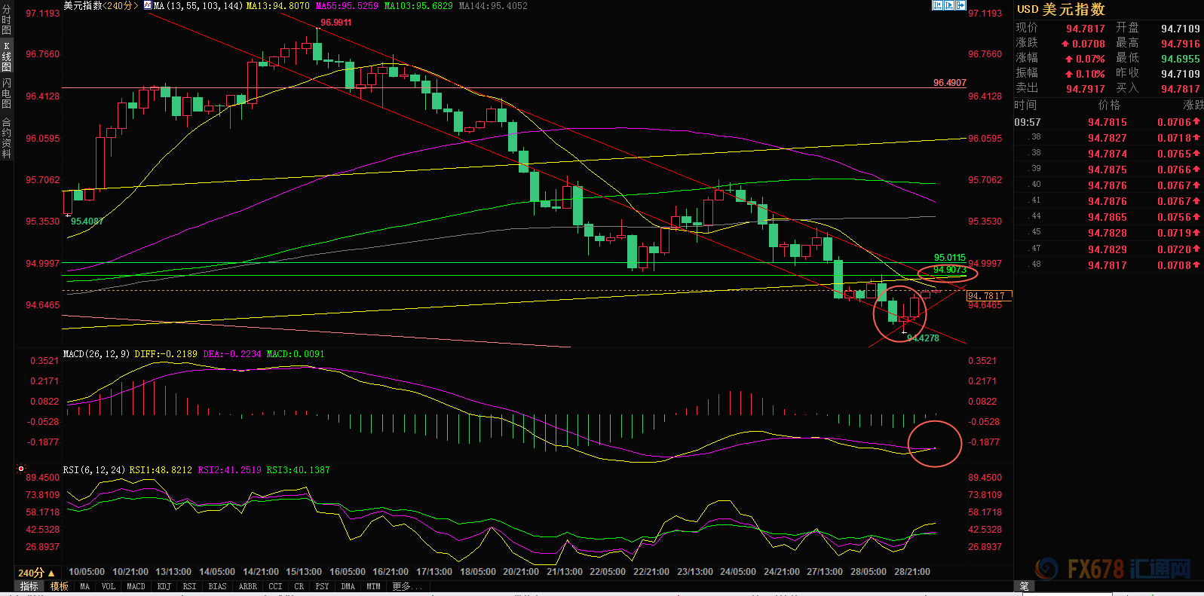Screen dimensions: 1204x596
Task: Click the tick price 94.7829
Action: pos(1107,249)
